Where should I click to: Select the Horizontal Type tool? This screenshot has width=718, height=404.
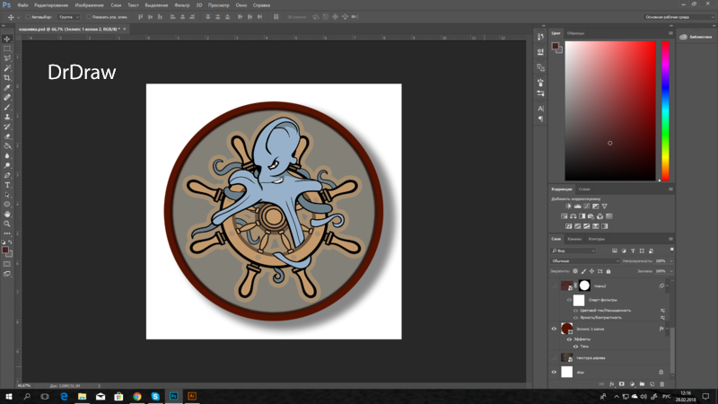pyautogui.click(x=7, y=185)
